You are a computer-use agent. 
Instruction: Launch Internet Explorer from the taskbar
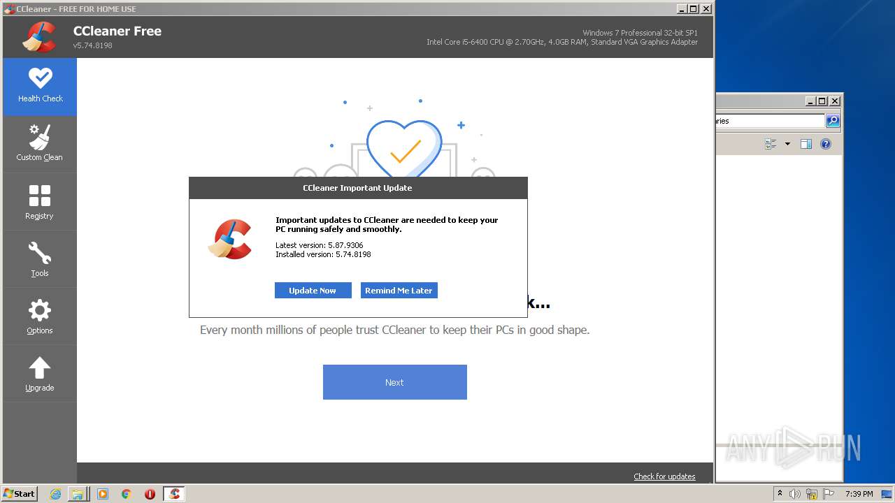pos(56,494)
